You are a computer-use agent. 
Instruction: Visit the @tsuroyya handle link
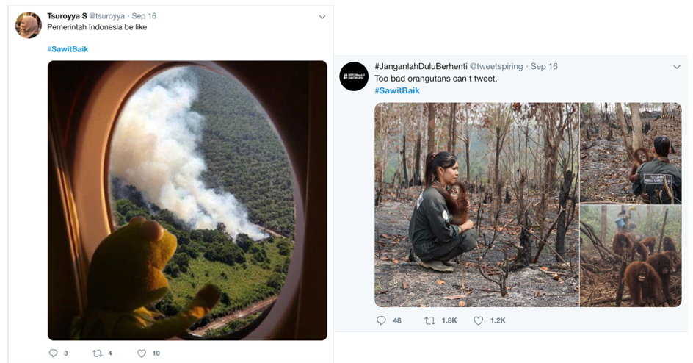click(x=107, y=16)
